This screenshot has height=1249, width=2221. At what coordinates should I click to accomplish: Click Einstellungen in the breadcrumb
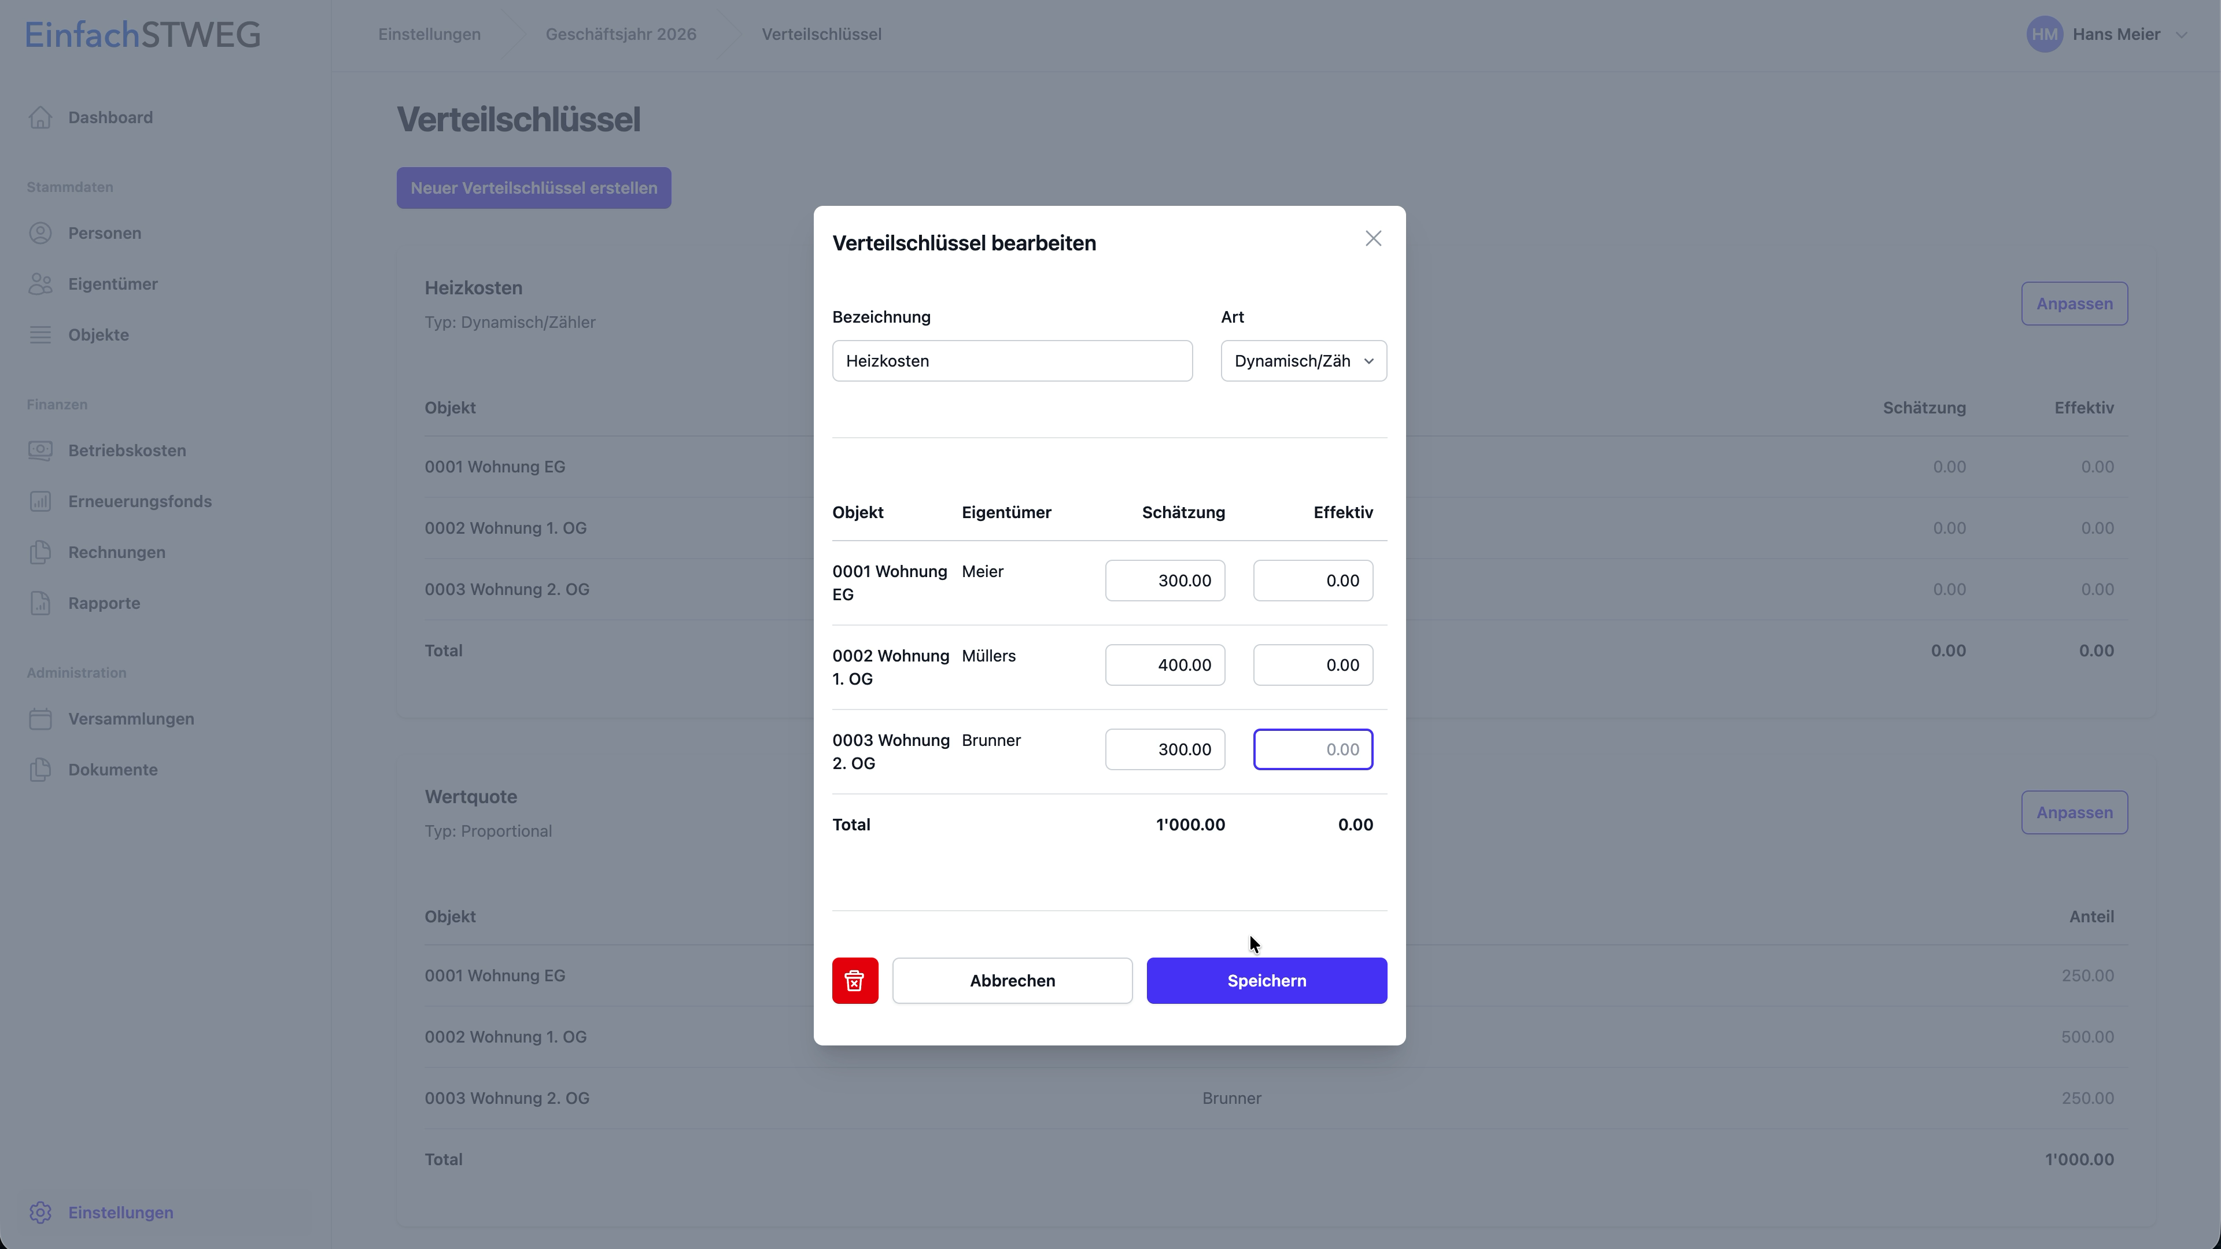pyautogui.click(x=429, y=35)
